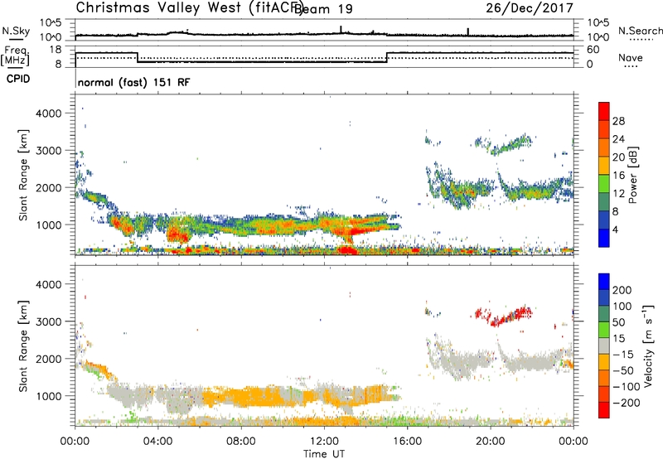
Task: Click the 'Slant Range [km]' label of power panel
Action: coord(23,175)
